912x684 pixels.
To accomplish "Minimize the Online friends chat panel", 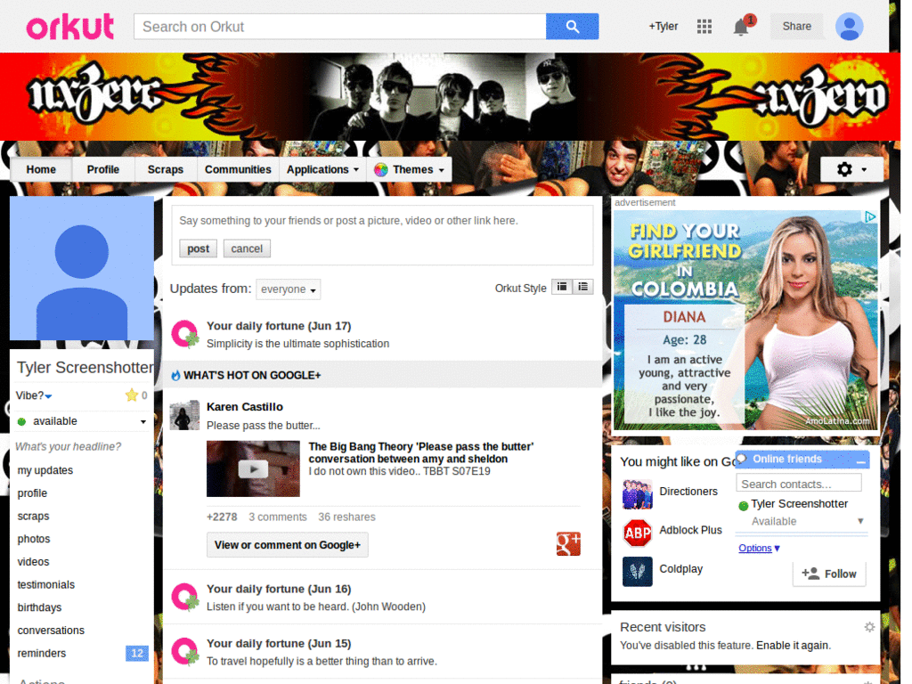I will [x=861, y=460].
